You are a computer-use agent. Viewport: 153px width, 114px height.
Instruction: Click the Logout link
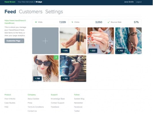click(x=139, y=2)
